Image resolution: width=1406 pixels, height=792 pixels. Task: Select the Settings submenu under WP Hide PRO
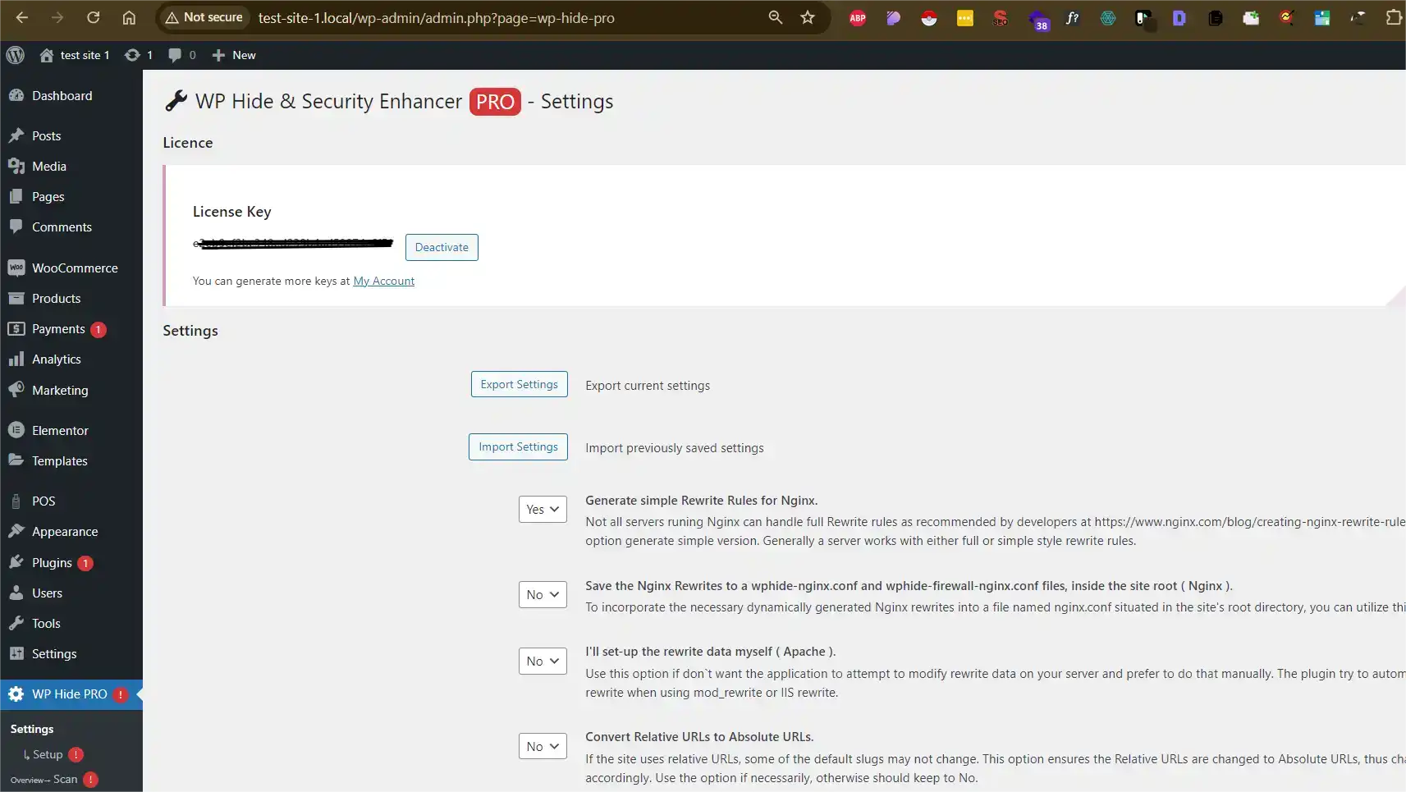[32, 729]
